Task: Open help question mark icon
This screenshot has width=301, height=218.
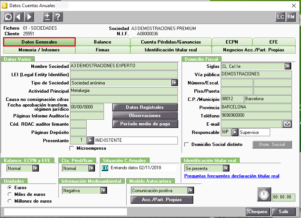Action: coord(58,17)
